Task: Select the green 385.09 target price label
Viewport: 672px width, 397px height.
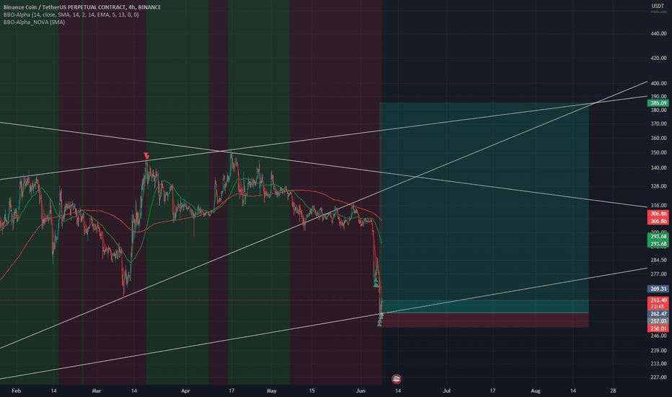Action: tap(658, 103)
